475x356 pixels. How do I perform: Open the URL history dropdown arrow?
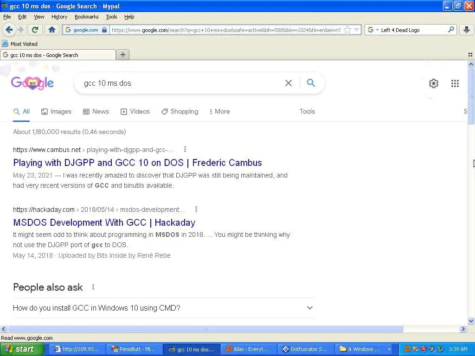(357, 30)
